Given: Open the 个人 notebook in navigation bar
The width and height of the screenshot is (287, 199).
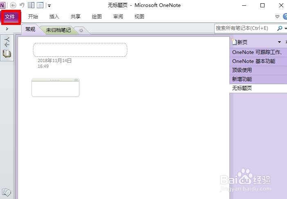Looking at the screenshot, I should click(x=7, y=48).
